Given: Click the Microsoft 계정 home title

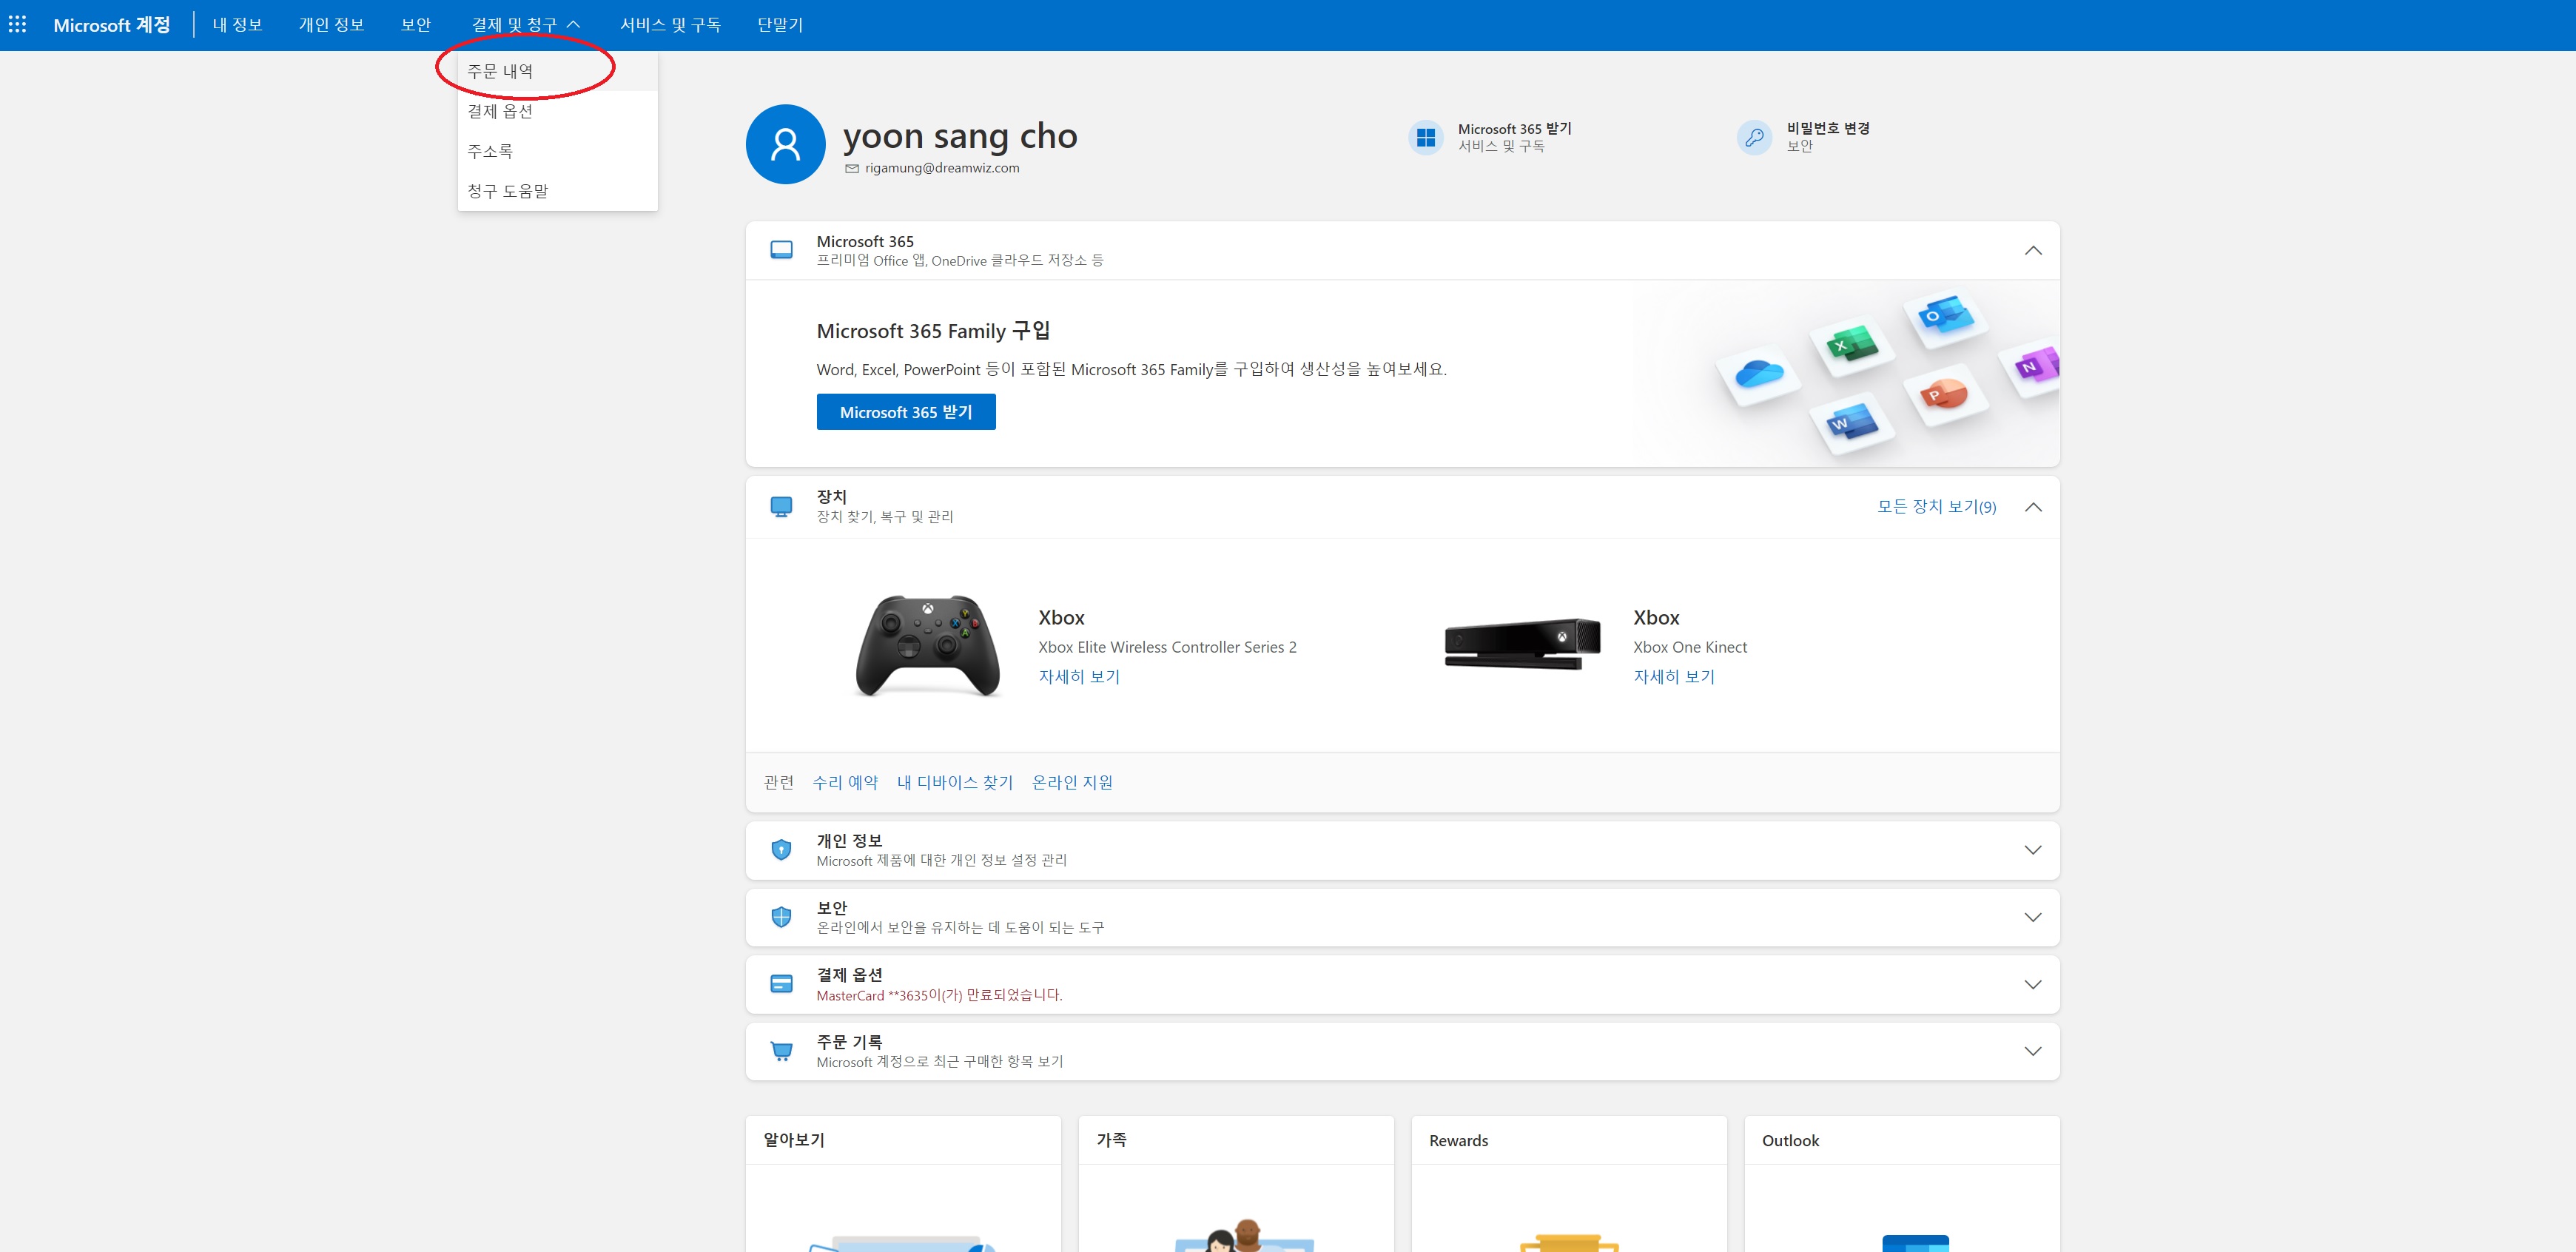Looking at the screenshot, I should 111,25.
